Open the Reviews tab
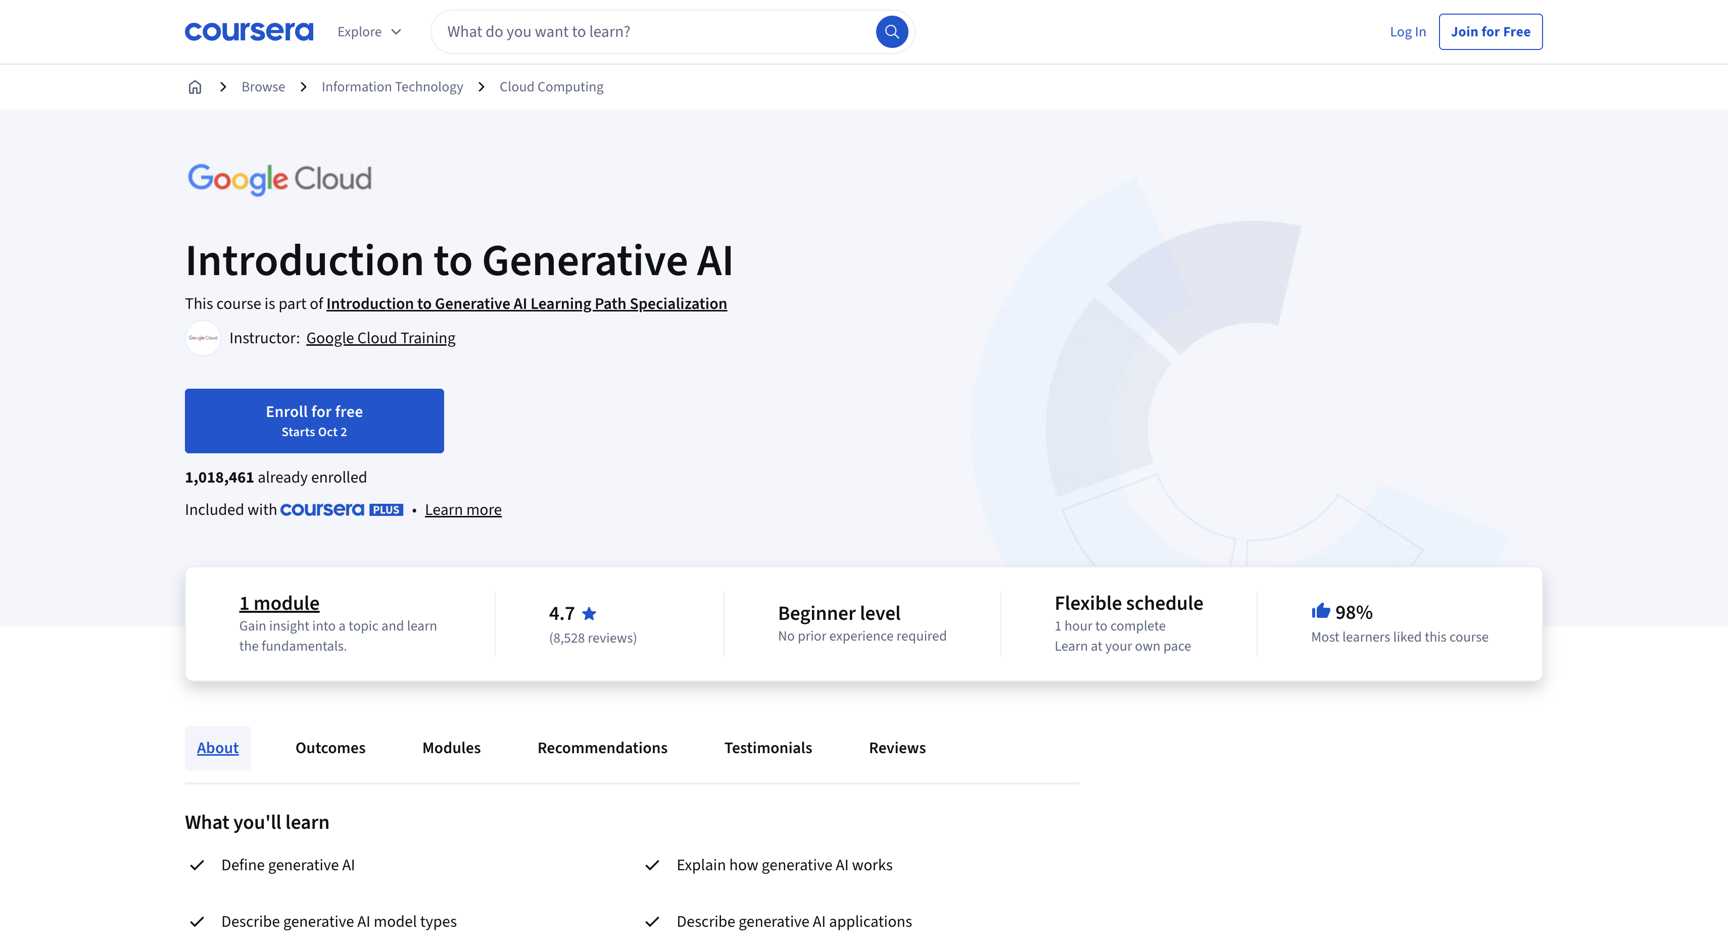 (x=897, y=748)
